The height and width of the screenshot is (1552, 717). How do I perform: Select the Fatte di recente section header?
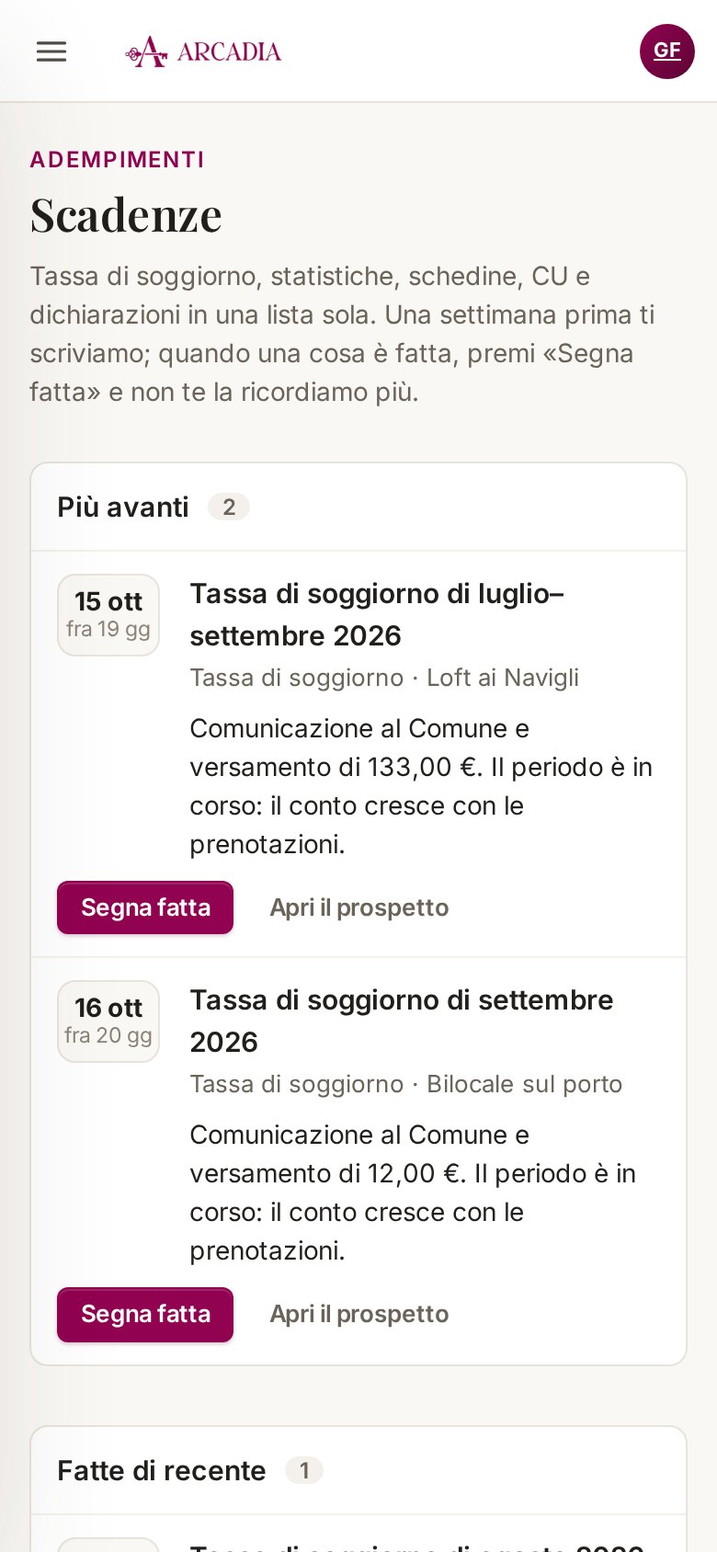pyautogui.click(x=162, y=1470)
